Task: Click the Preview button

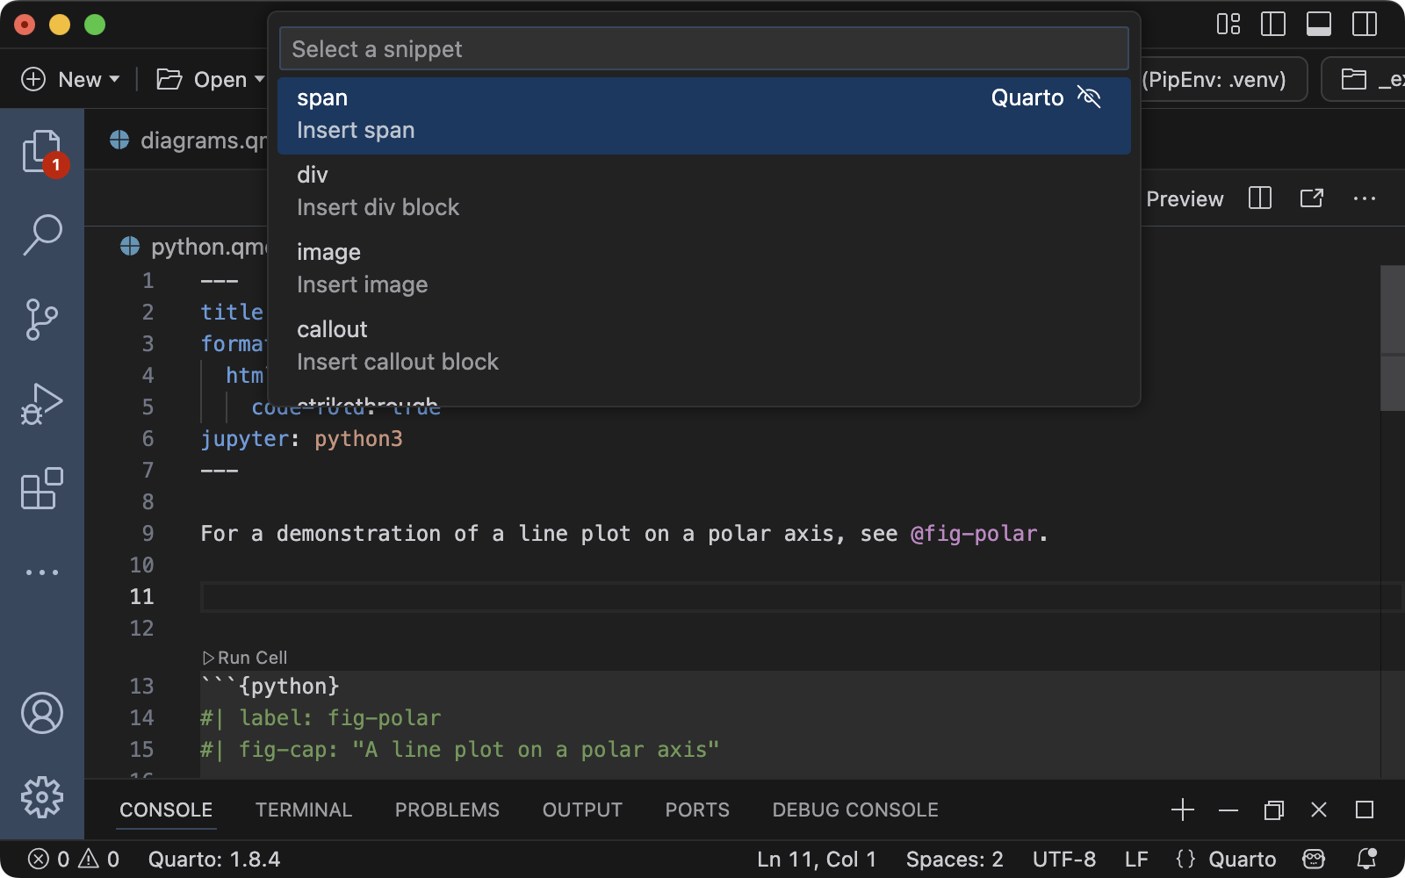Action: point(1184,198)
